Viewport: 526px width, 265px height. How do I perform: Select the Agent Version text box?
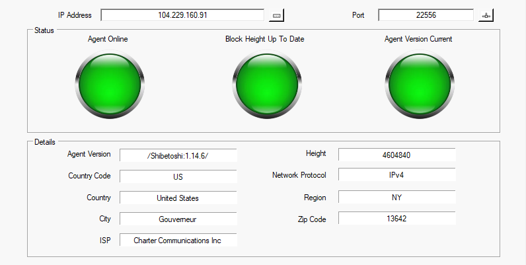(x=178, y=155)
